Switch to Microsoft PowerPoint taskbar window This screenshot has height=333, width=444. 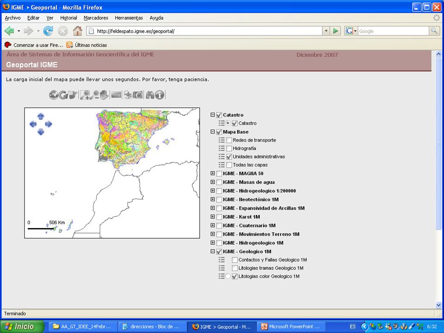click(291, 327)
